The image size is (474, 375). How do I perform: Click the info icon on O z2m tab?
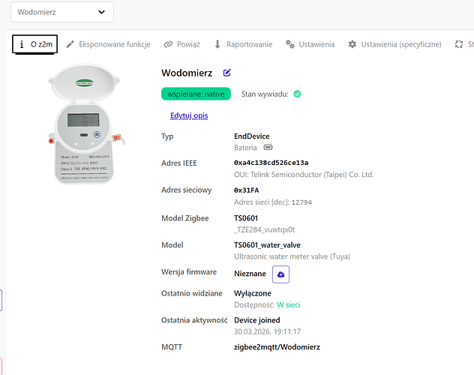click(x=22, y=44)
